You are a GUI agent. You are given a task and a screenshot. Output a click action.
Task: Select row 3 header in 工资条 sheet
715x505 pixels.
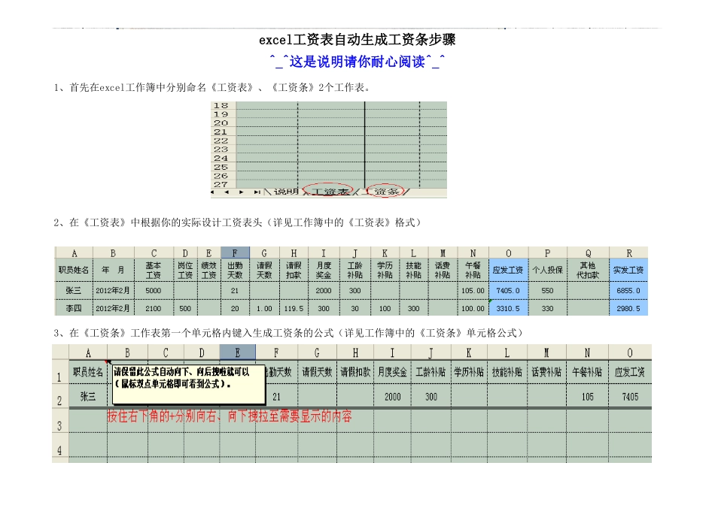59,425
